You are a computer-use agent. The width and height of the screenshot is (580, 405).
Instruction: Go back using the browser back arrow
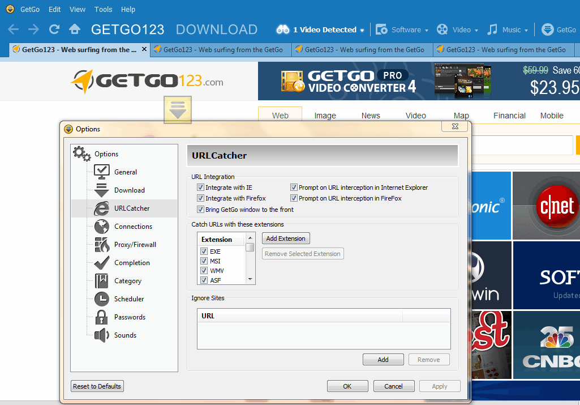(13, 29)
